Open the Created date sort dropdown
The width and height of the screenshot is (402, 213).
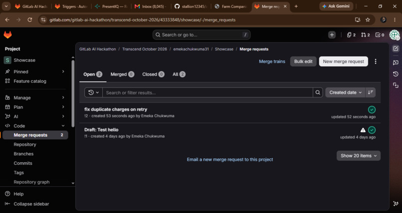click(x=345, y=93)
